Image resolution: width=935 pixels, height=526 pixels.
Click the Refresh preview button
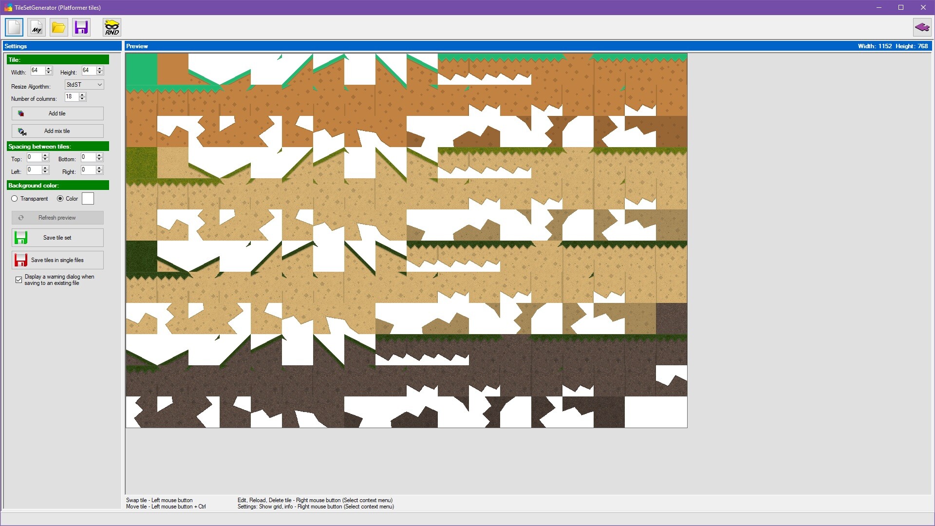[x=57, y=218]
